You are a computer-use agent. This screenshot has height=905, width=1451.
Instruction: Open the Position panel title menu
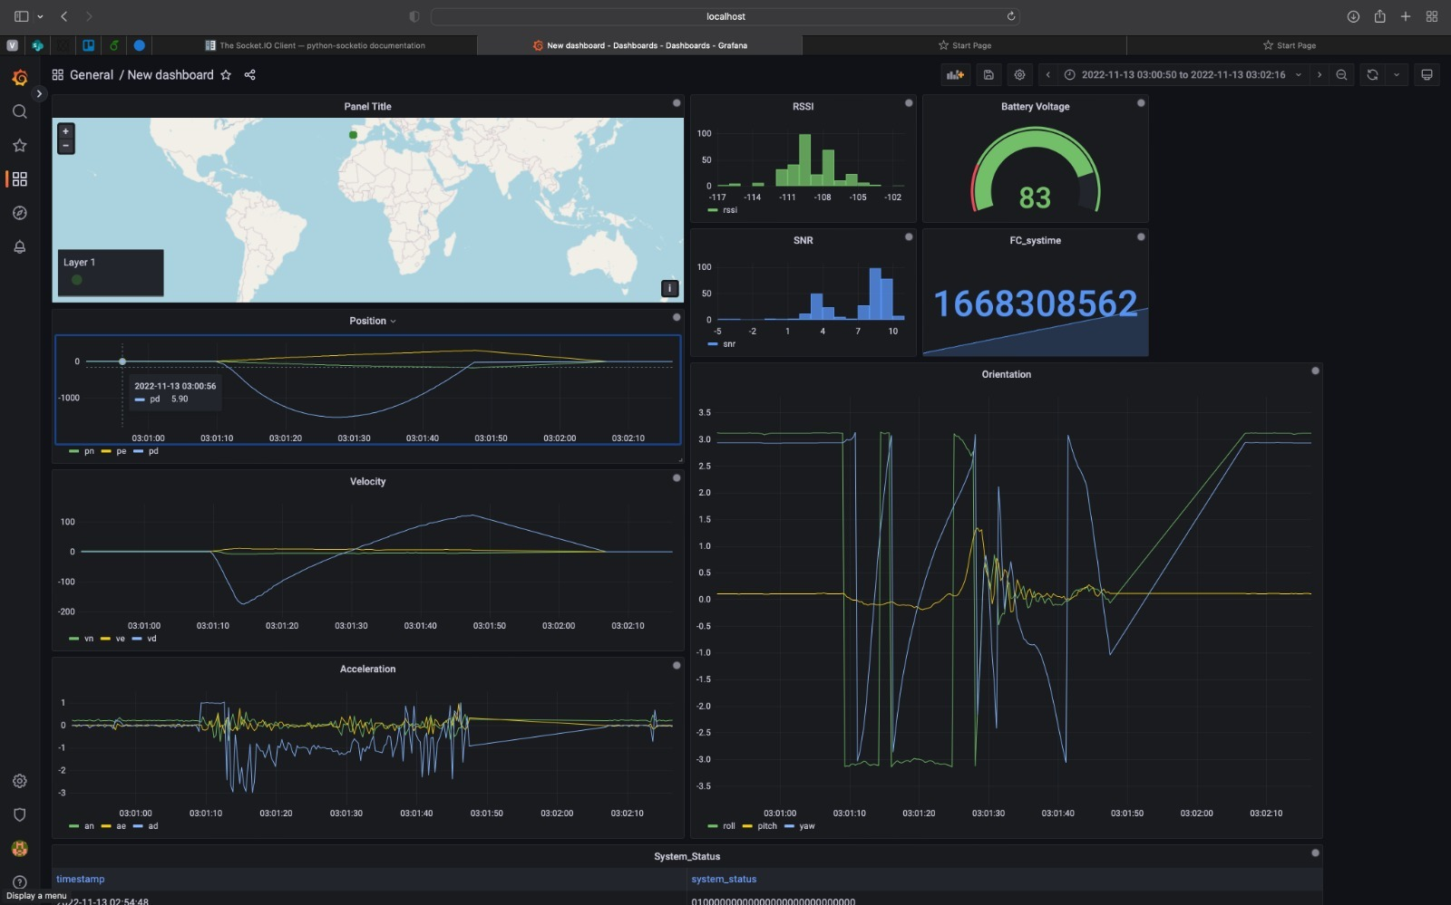(372, 321)
